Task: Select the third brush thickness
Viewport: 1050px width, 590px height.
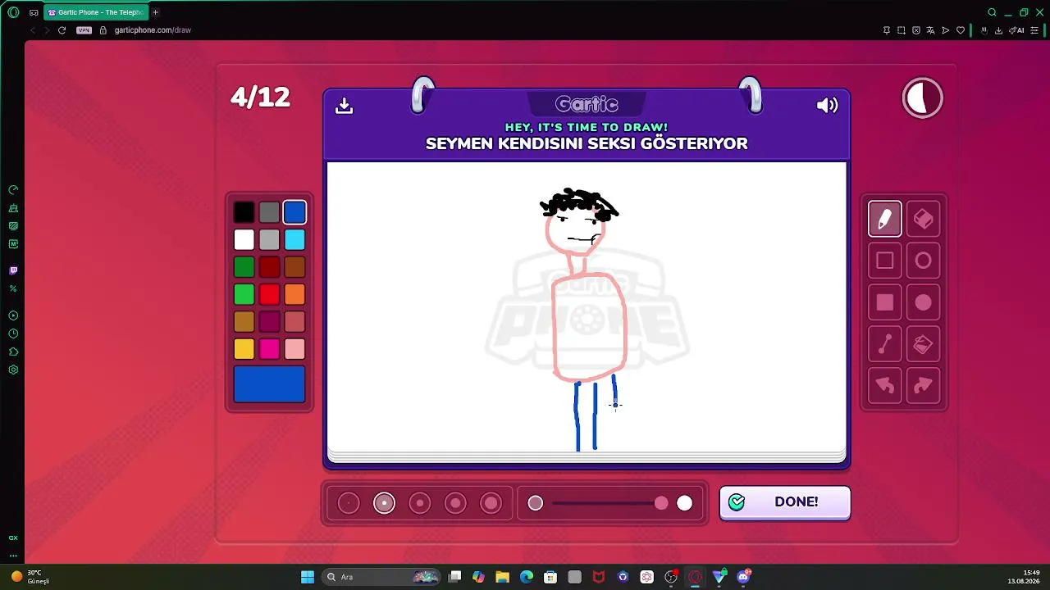Action: [420, 503]
